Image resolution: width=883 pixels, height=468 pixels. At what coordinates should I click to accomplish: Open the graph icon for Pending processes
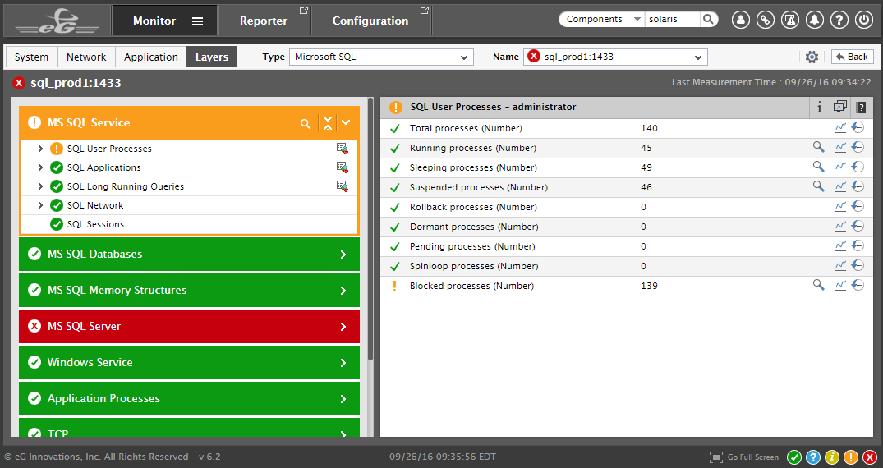pos(840,246)
